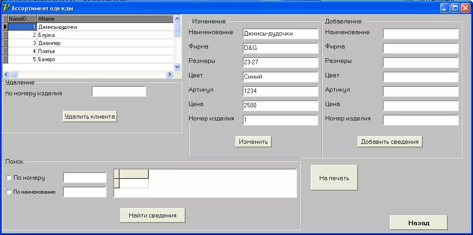The width and height of the screenshot is (473, 235).
Task: Click the grid's horizontal scrollbar thumb
Action: [14, 74]
